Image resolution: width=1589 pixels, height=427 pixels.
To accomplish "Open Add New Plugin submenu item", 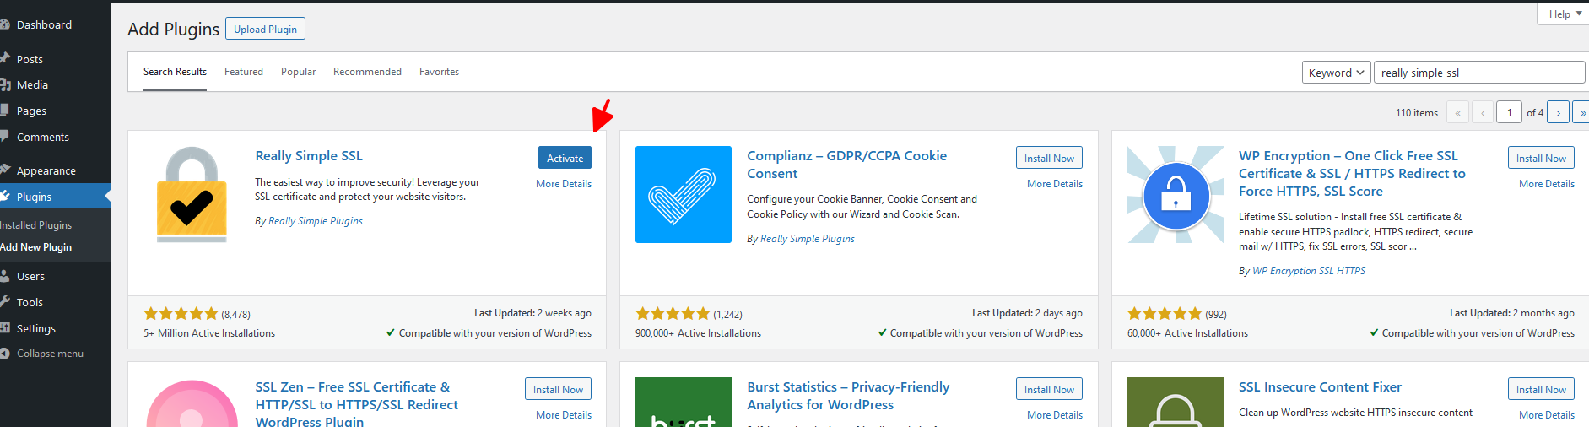I will pyautogui.click(x=36, y=247).
